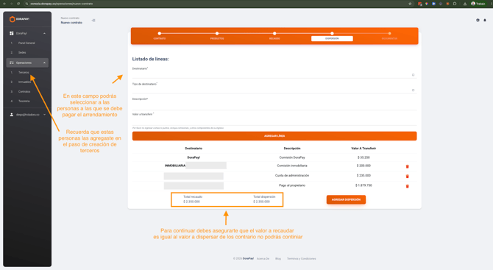Click the Agregar Línea button
The height and width of the screenshot is (270, 493).
point(274,136)
